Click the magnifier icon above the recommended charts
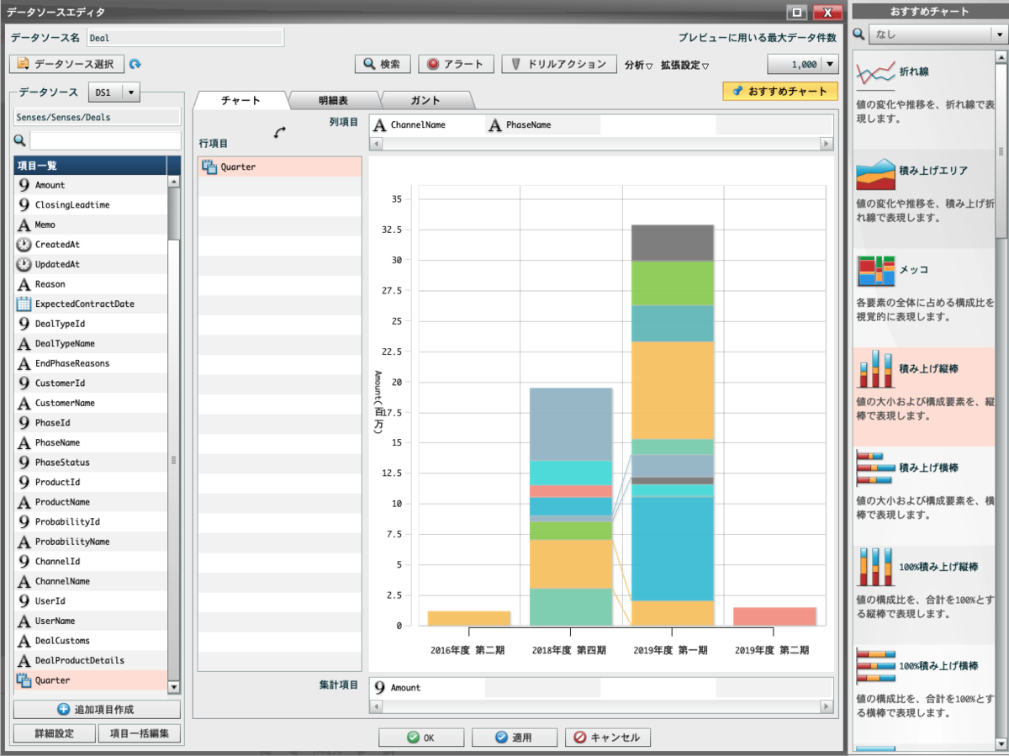Image resolution: width=1009 pixels, height=756 pixels. pyautogui.click(x=858, y=34)
